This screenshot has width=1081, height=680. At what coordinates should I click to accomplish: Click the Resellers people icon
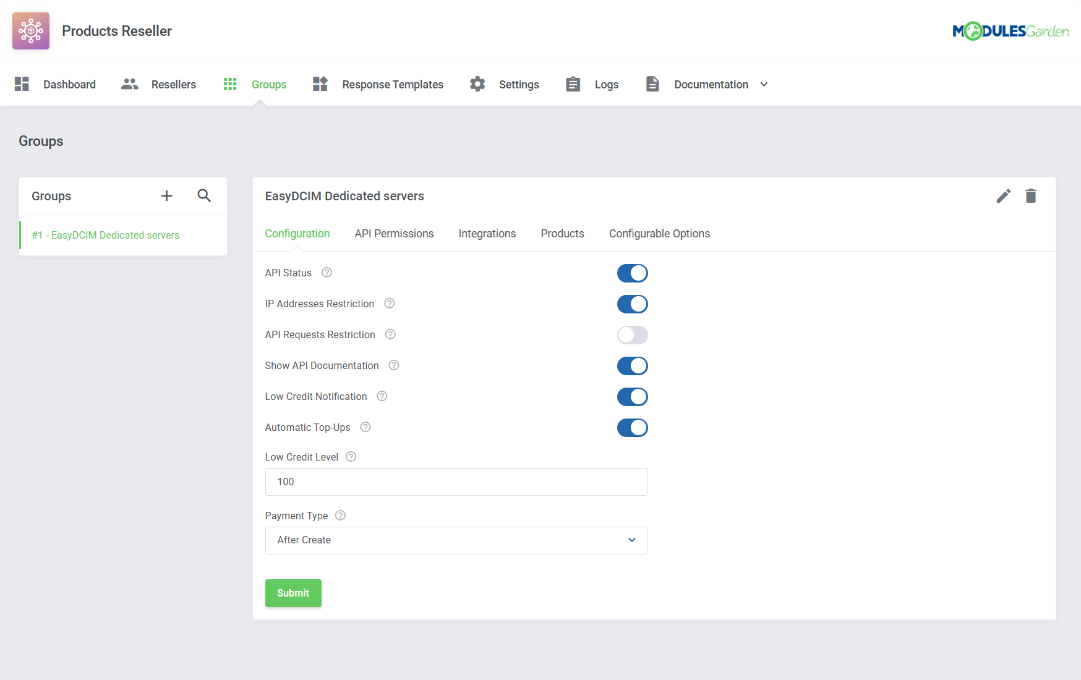tap(130, 84)
